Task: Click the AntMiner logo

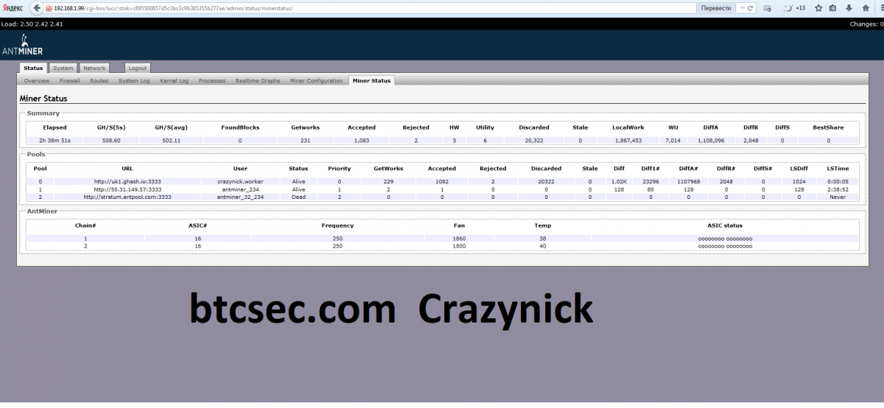Action: tap(21, 46)
